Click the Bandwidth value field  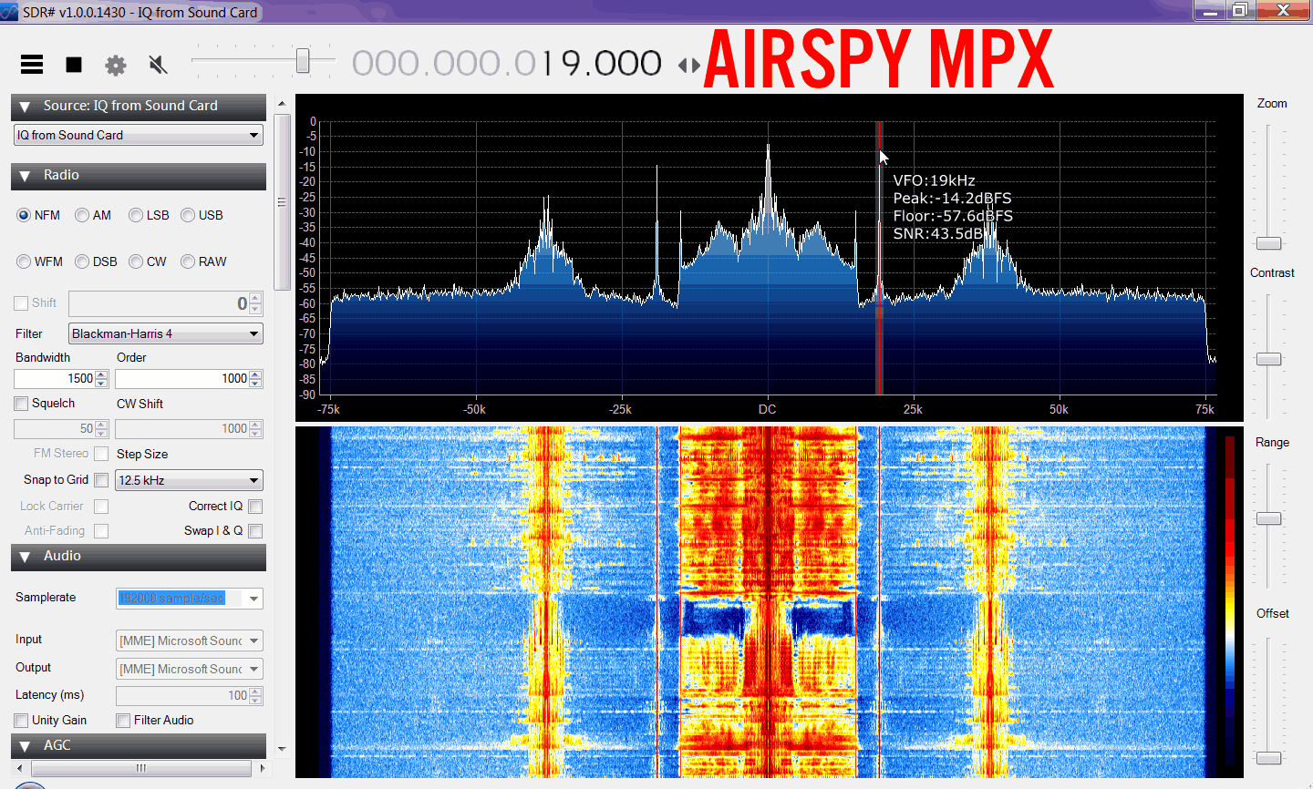pos(55,378)
